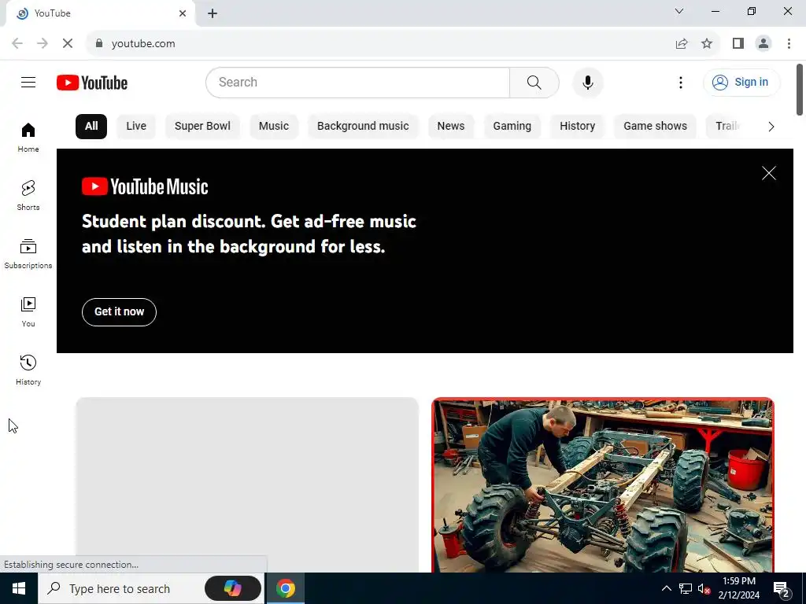Open the browser side panel

(738, 44)
